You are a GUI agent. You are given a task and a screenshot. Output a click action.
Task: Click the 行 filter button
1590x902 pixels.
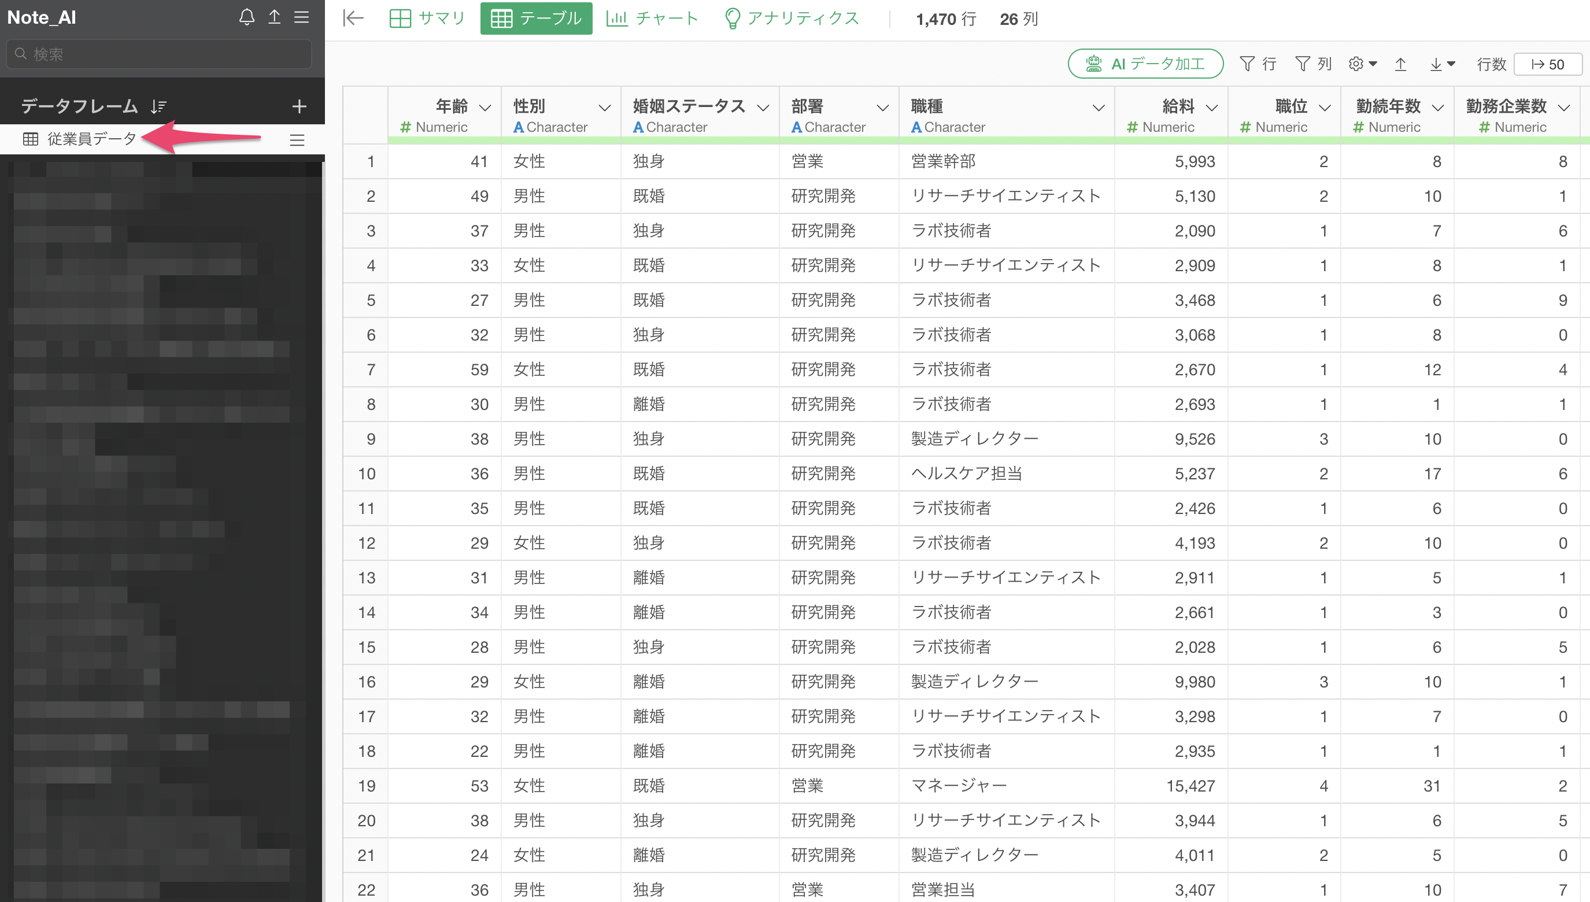pos(1258,64)
